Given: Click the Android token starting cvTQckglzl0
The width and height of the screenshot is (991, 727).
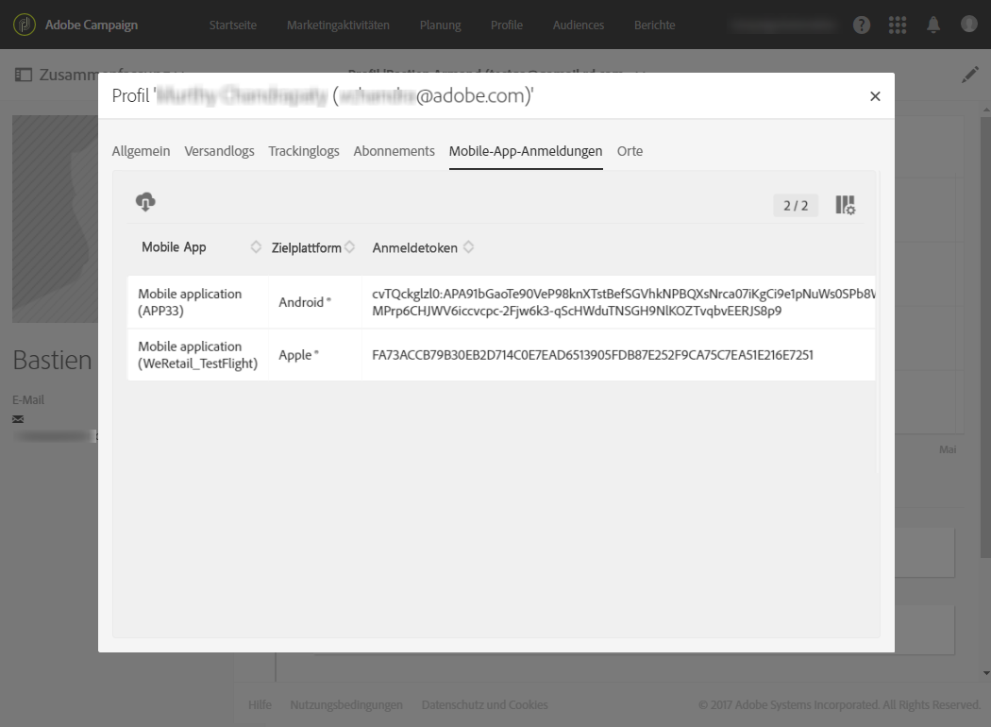Looking at the screenshot, I should 623,302.
